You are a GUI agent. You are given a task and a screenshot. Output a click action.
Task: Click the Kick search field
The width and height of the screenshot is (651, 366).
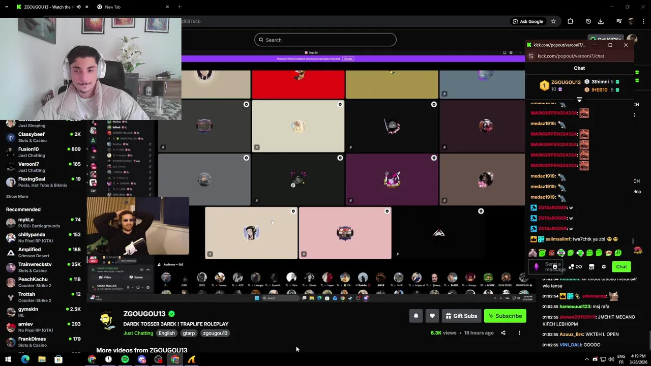[325, 40]
